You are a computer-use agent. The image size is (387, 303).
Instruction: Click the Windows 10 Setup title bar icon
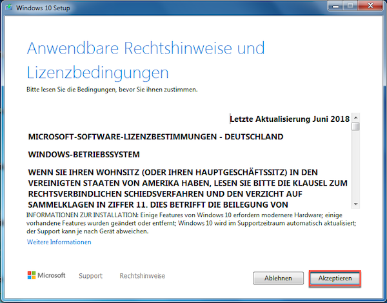(9, 8)
